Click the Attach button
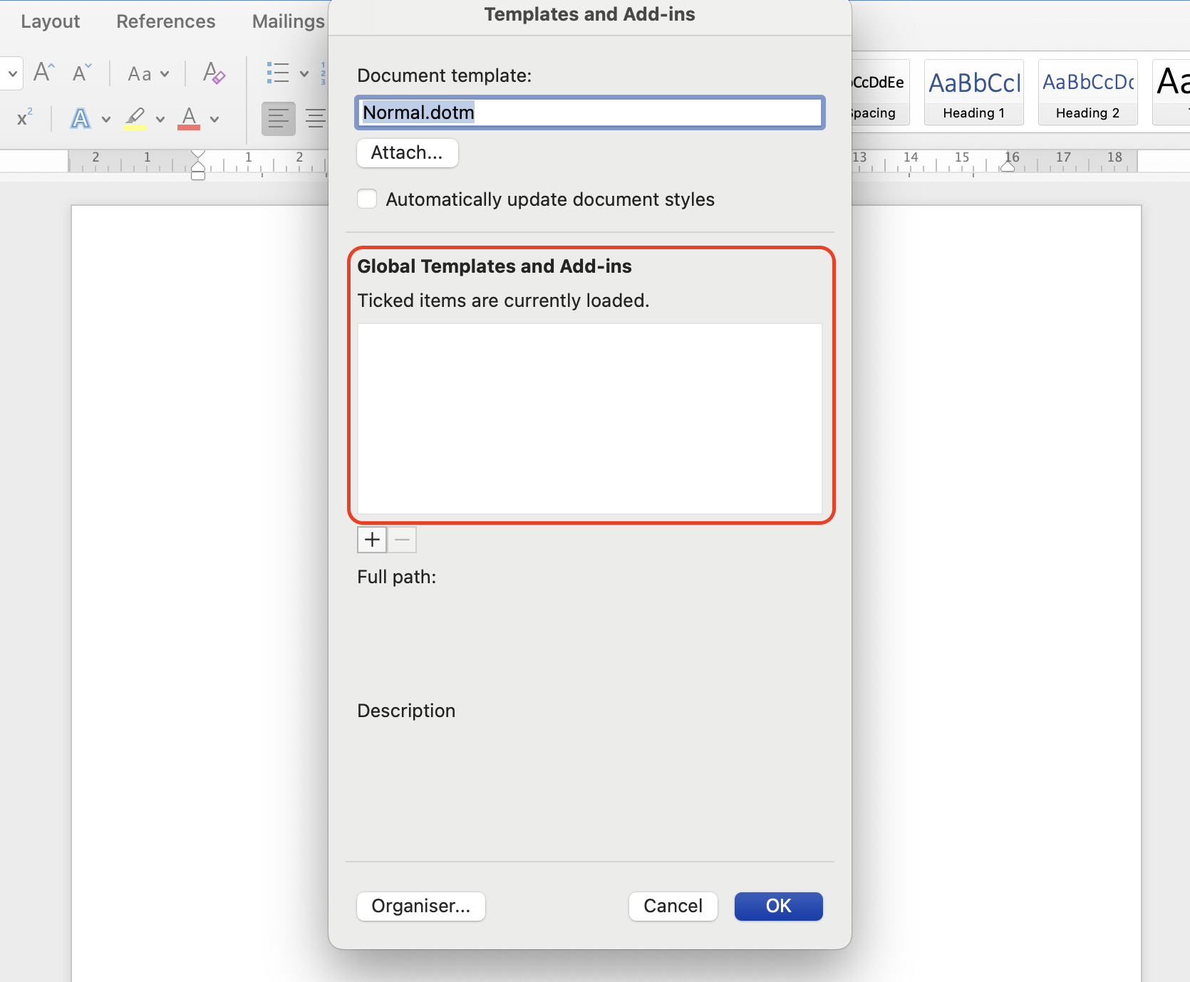Image resolution: width=1190 pixels, height=982 pixels. pos(407,152)
